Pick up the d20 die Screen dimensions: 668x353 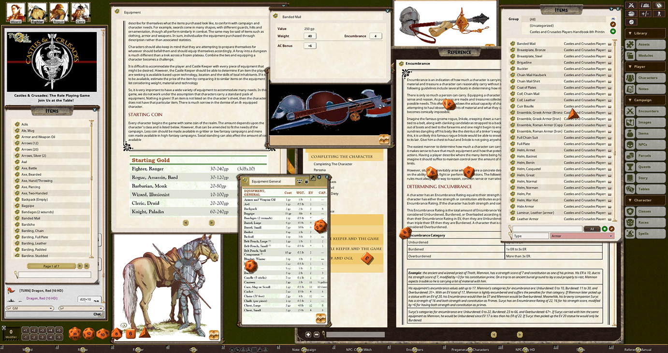(x=74, y=333)
